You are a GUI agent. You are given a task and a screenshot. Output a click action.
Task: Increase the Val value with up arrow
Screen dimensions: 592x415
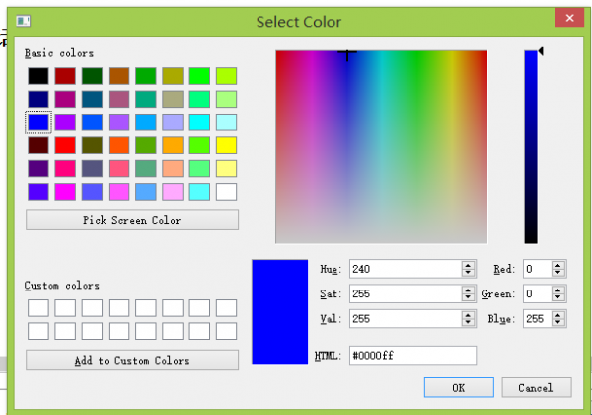(x=468, y=315)
